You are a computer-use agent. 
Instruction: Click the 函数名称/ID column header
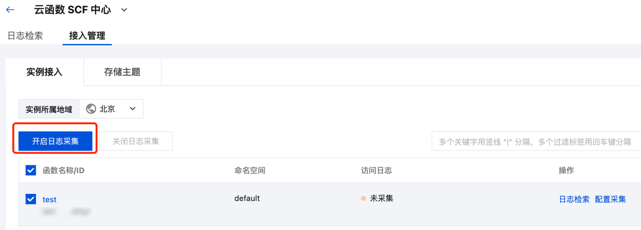63,170
